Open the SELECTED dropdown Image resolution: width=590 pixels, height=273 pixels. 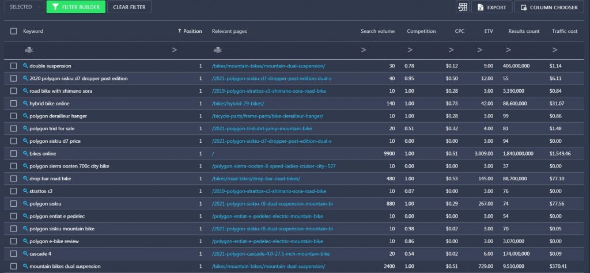(x=24, y=7)
